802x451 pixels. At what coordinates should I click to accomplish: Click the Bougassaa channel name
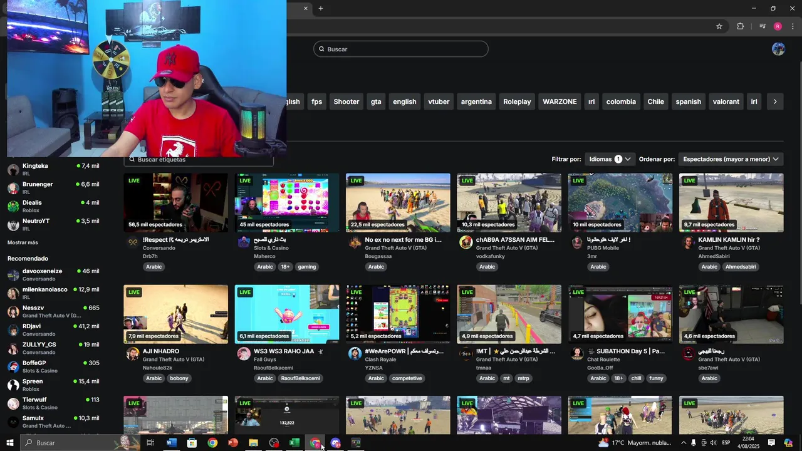378,256
